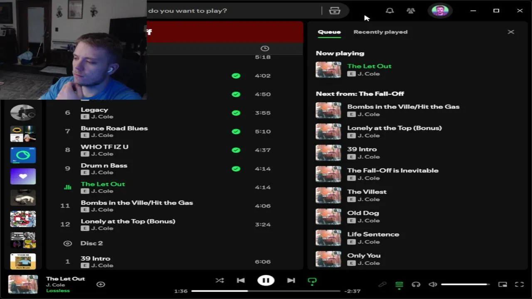Add The Let Out to Liked Songs
The image size is (532, 299).
click(x=101, y=284)
